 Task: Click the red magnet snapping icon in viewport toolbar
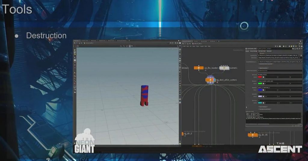pos(75,83)
